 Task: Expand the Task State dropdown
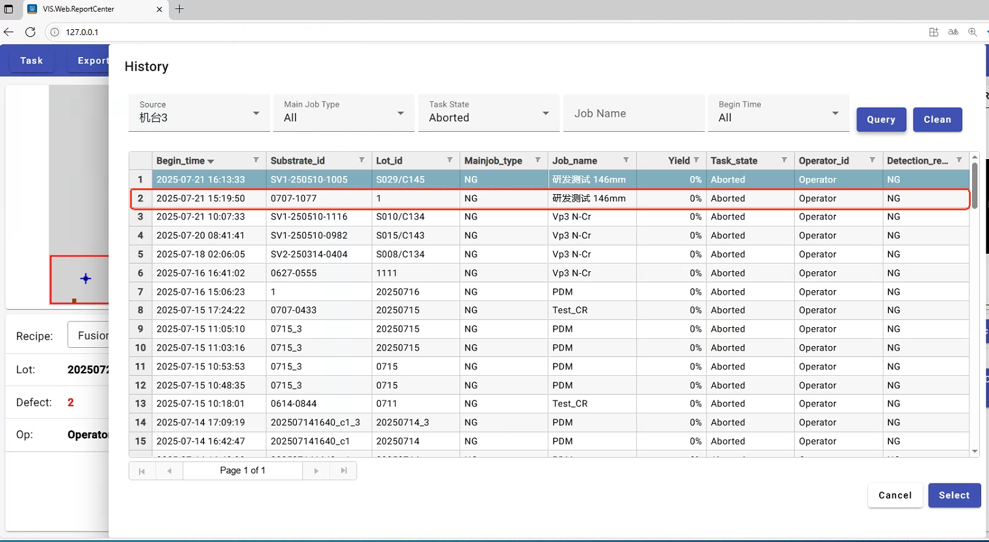coord(489,113)
